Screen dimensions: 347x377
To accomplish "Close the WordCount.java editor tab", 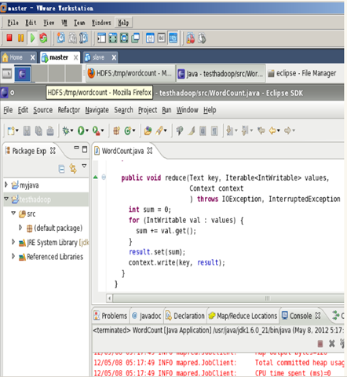I will pos(150,151).
